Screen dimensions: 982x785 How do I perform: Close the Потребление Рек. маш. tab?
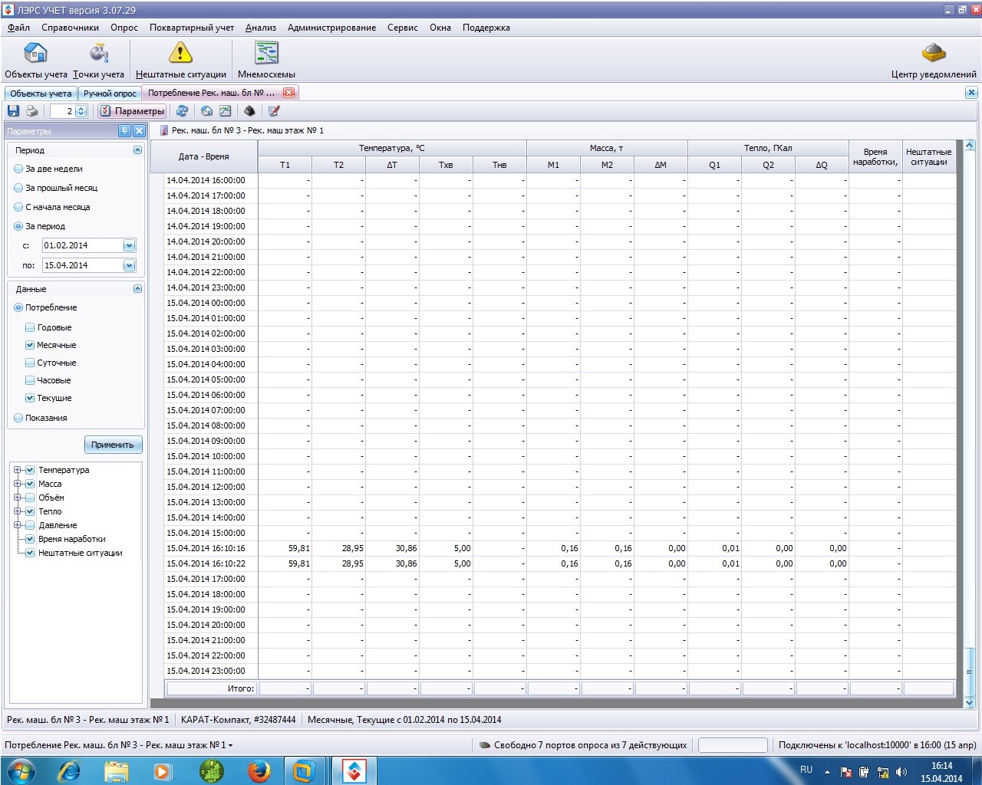coord(288,93)
